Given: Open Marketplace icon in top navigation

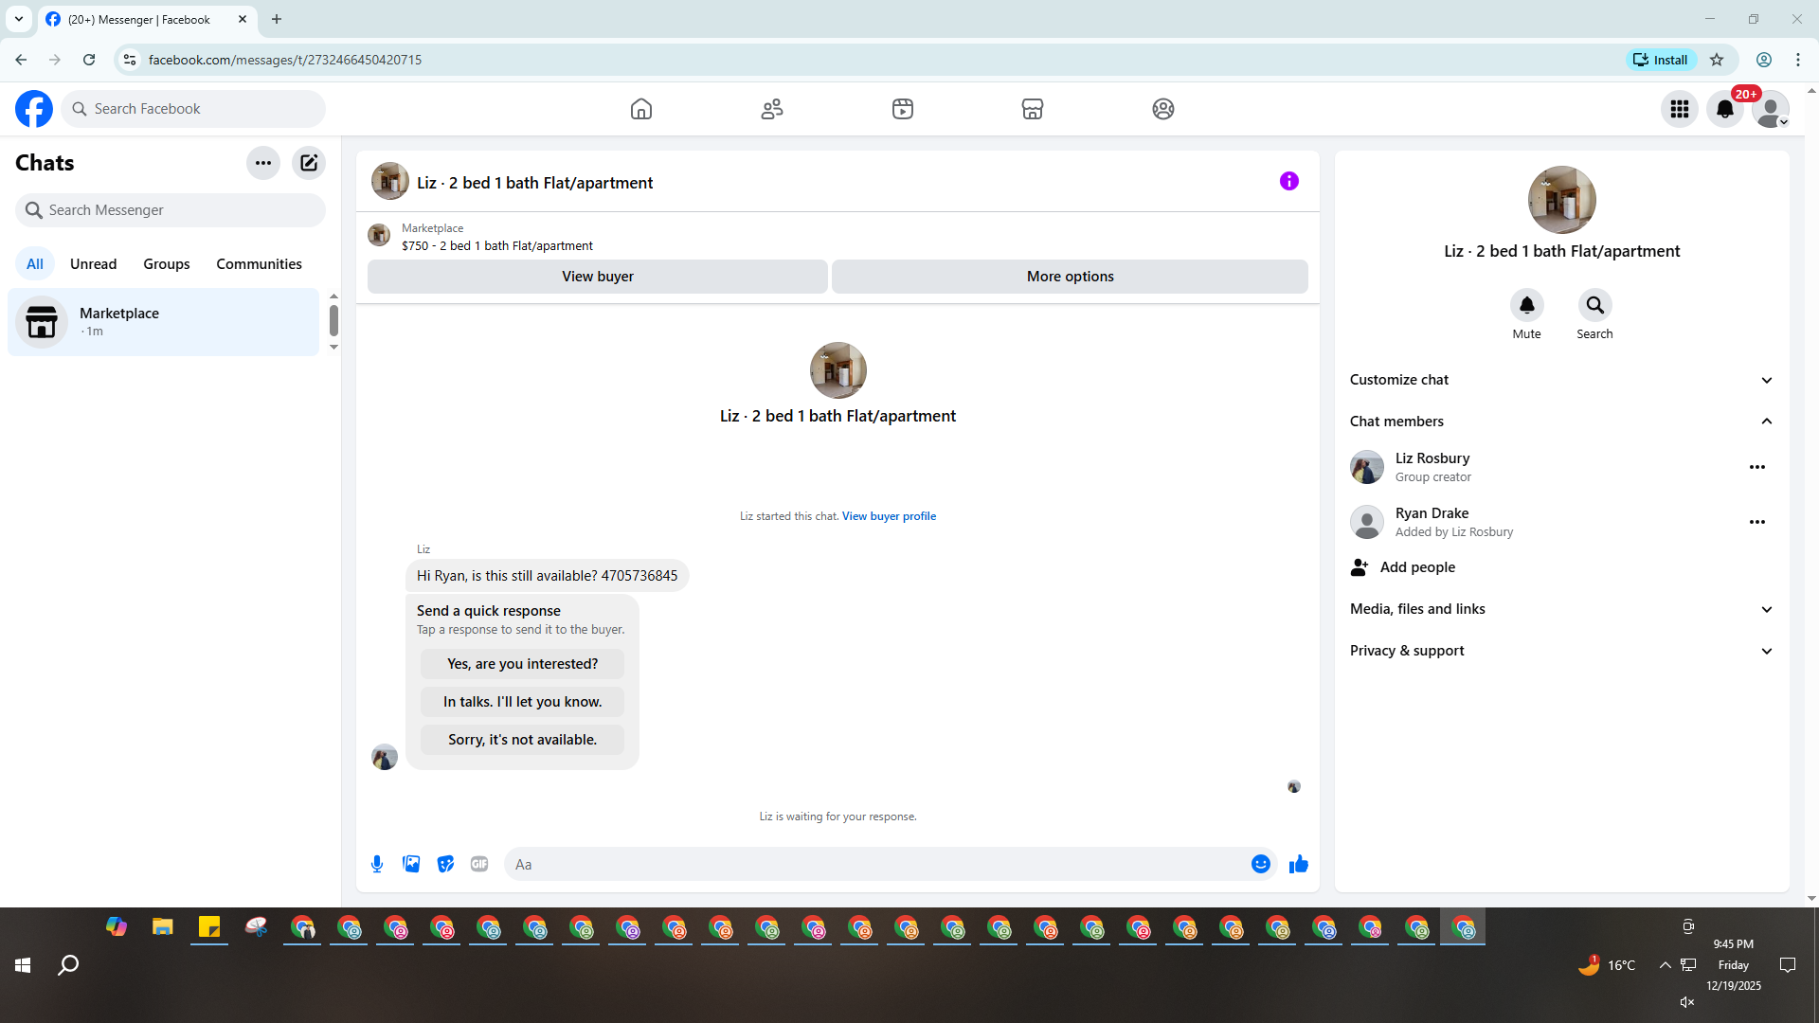Looking at the screenshot, I should [1032, 109].
